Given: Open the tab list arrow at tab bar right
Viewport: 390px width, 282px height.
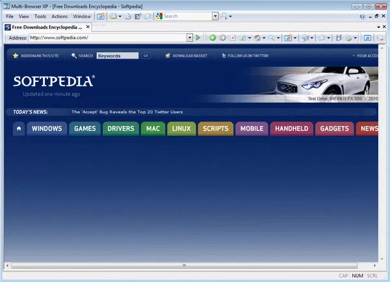Looking at the screenshot, I should click(x=378, y=27).
